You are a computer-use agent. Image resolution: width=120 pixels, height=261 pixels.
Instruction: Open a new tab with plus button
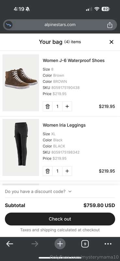[60, 244]
